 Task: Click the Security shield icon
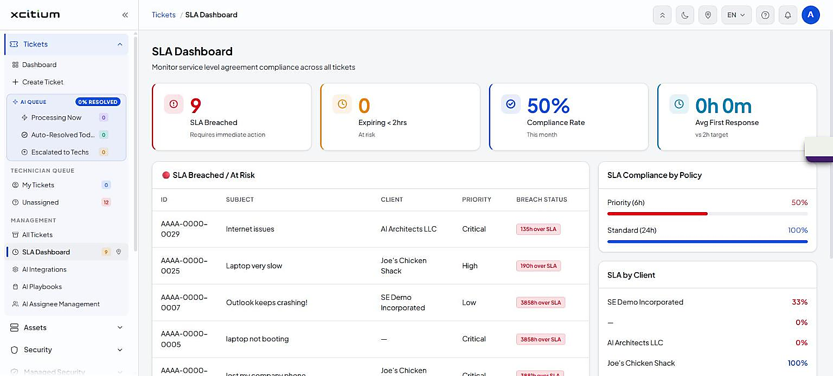pos(14,350)
